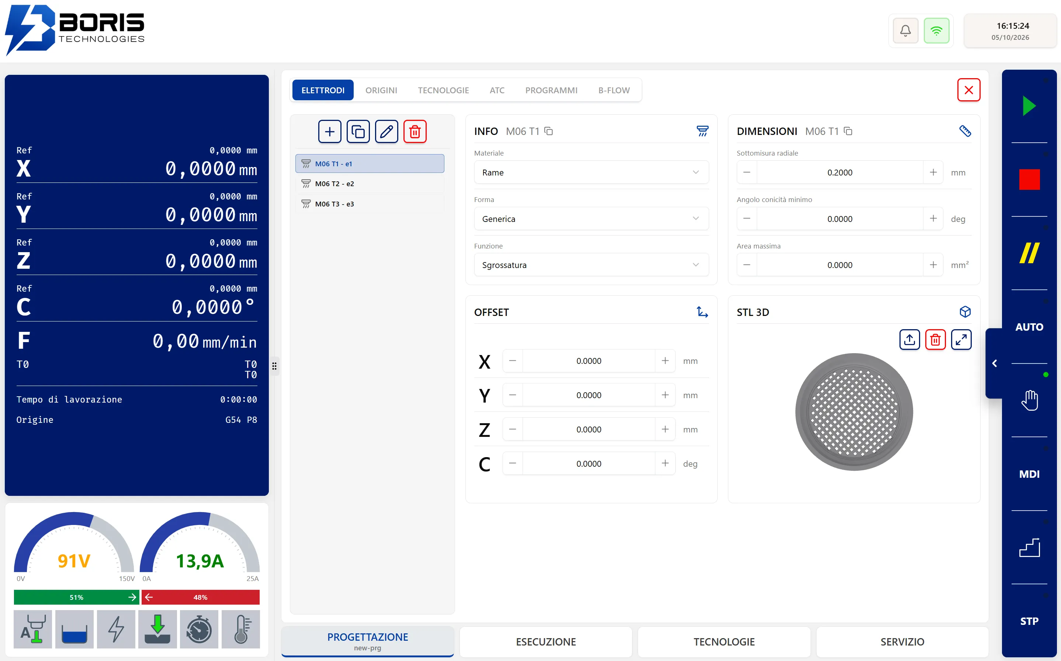Open the Forma dropdown showing Generica
1061x661 pixels.
click(x=591, y=219)
